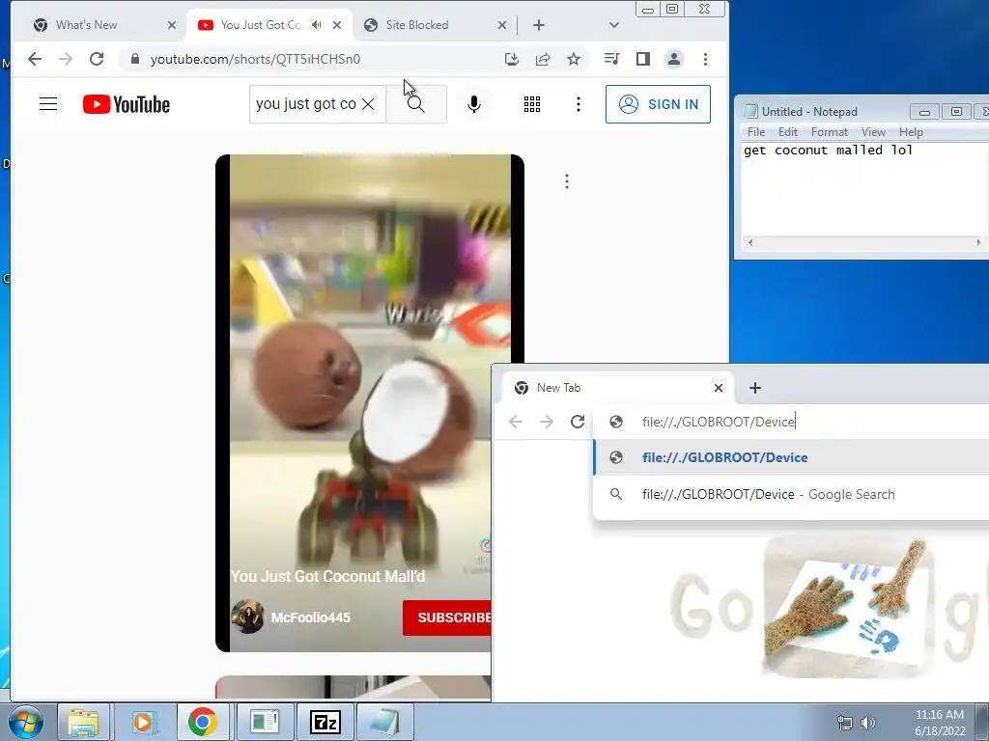Image resolution: width=989 pixels, height=741 pixels.
Task: Click the Notepad icon in the taskbar
Action: 385,722
